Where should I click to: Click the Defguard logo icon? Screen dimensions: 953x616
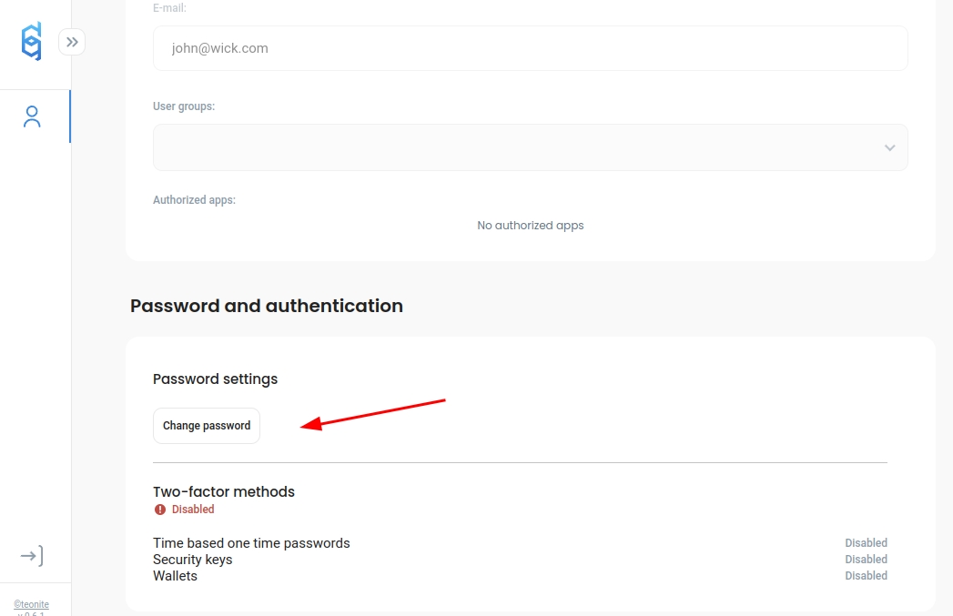32,42
